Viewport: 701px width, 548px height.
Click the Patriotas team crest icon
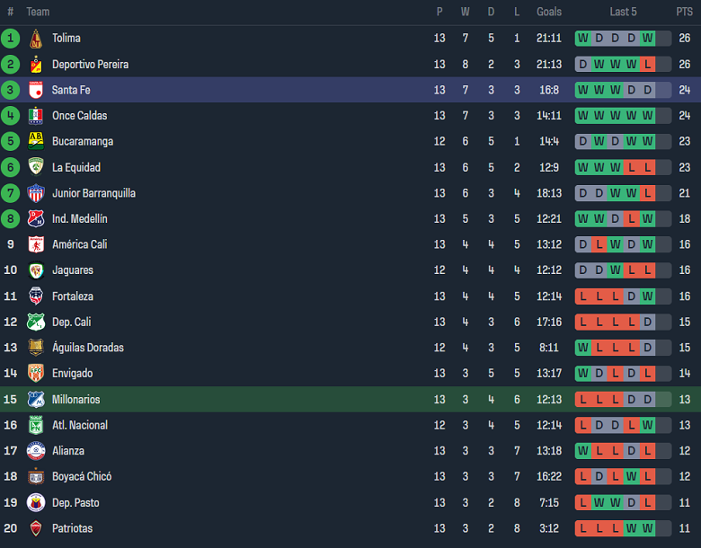click(36, 528)
